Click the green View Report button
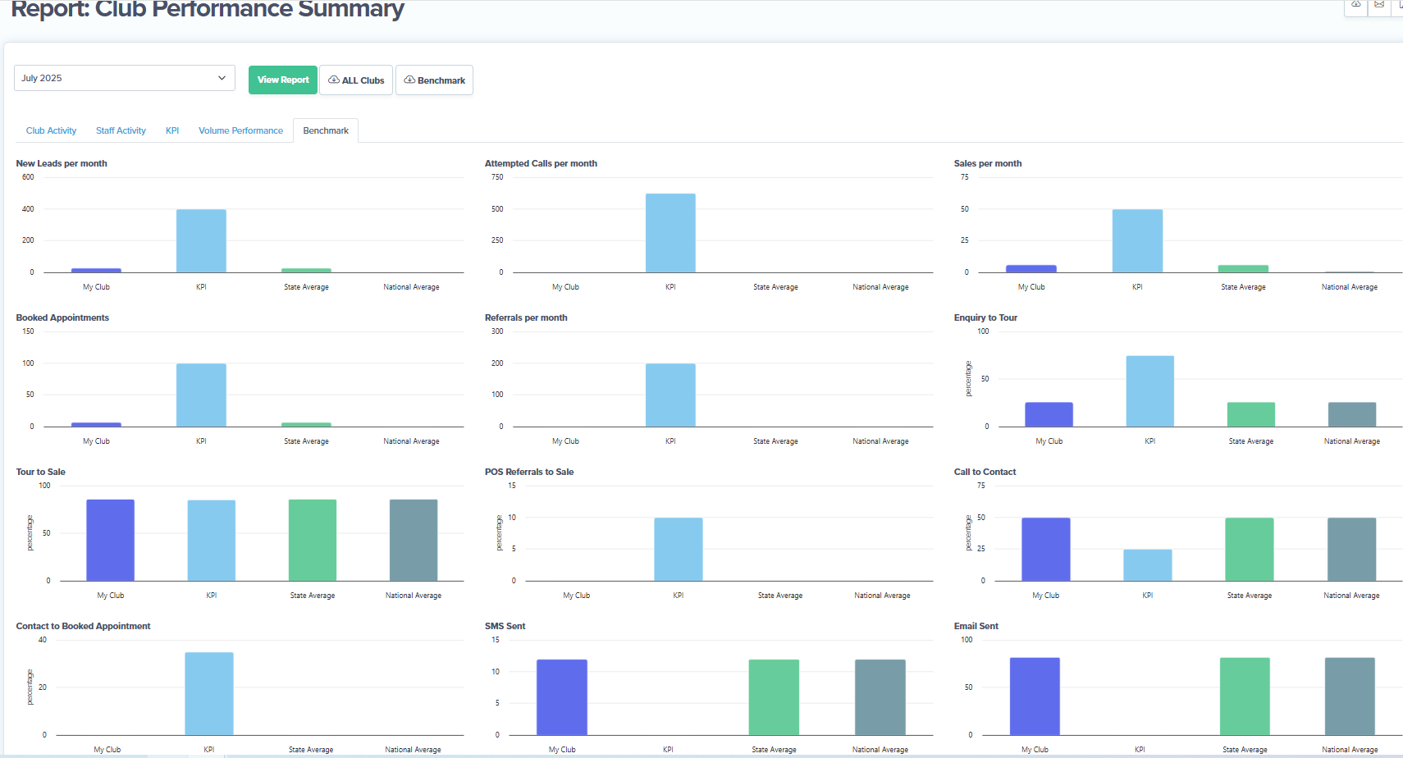The image size is (1403, 758). [x=283, y=80]
